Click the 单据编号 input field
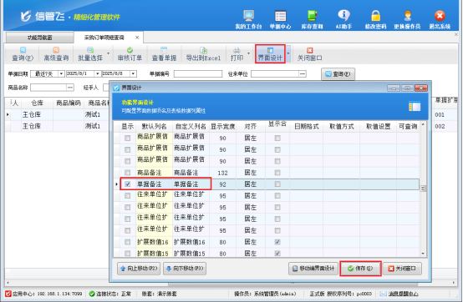 198,73
